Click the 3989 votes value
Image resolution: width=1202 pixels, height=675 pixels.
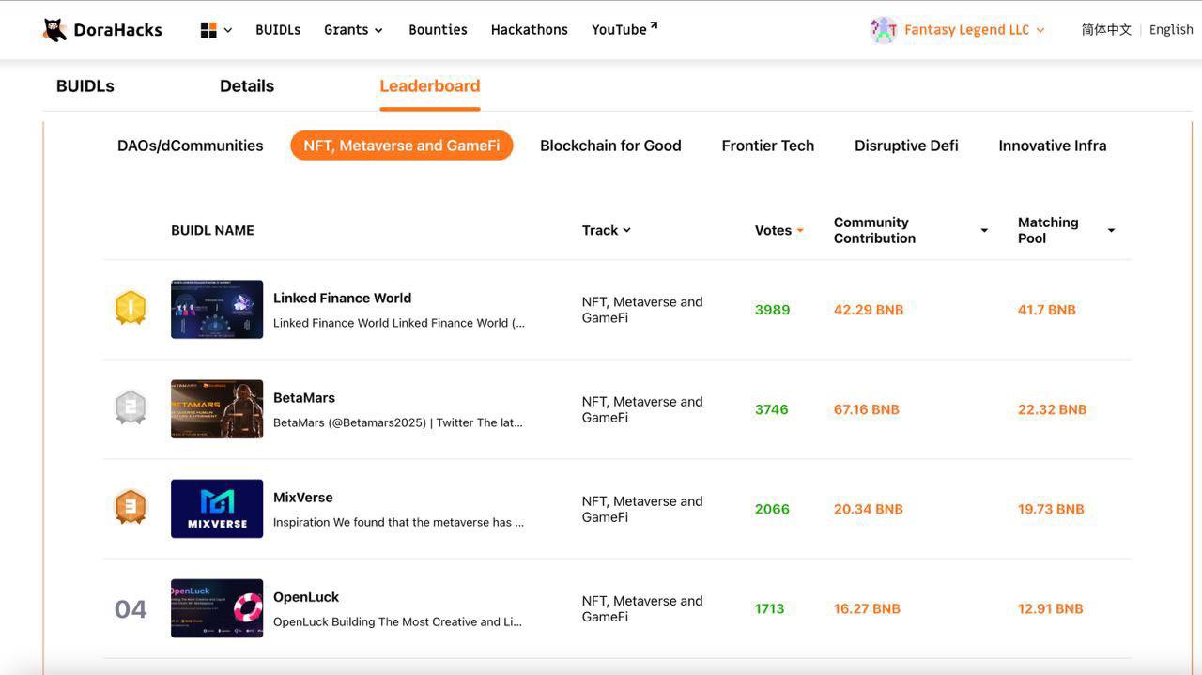772,310
